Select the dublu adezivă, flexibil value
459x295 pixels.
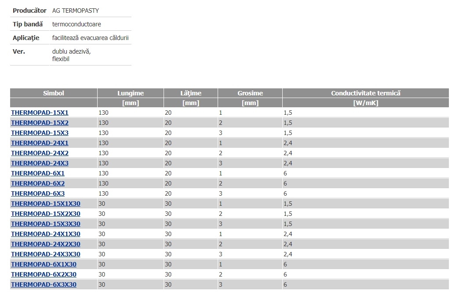click(x=71, y=55)
